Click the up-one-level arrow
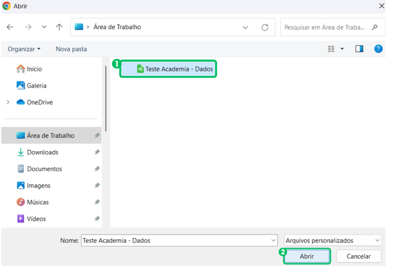The height and width of the screenshot is (266, 393). click(59, 27)
